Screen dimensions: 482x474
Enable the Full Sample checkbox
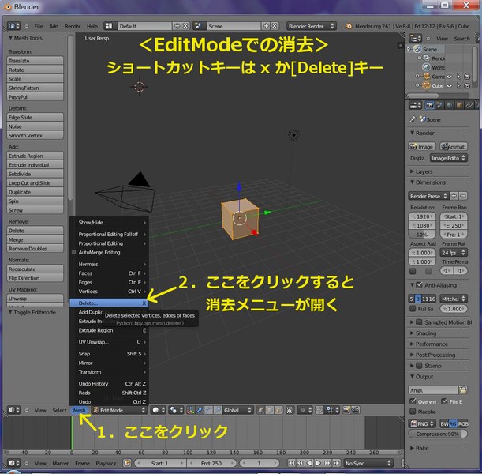[x=413, y=308]
